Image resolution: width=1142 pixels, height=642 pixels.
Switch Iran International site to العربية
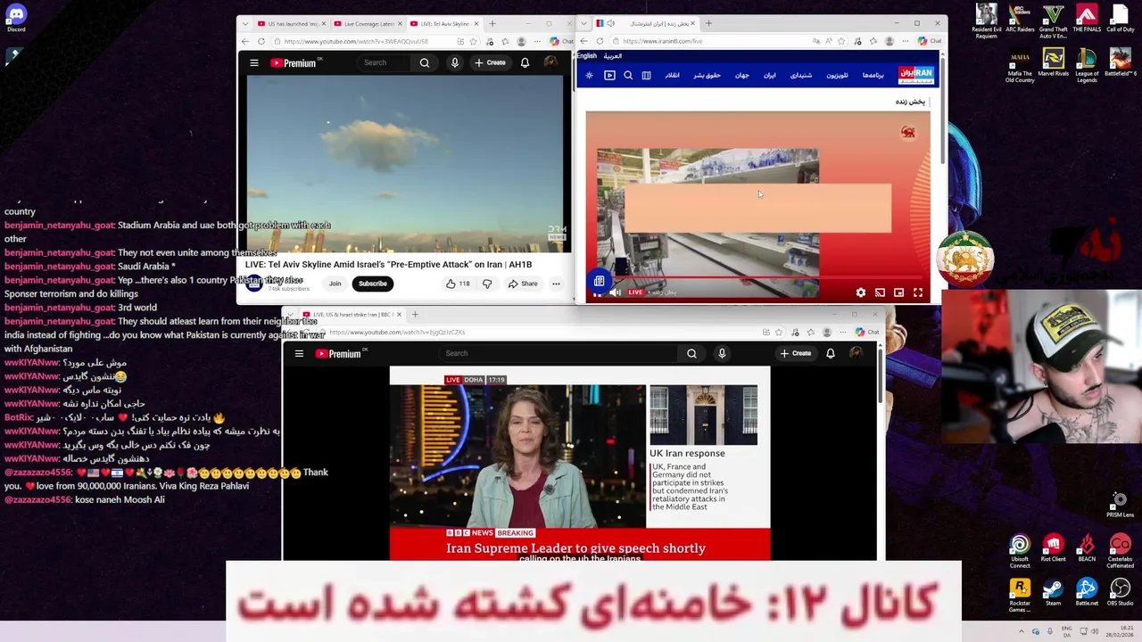[x=613, y=56]
